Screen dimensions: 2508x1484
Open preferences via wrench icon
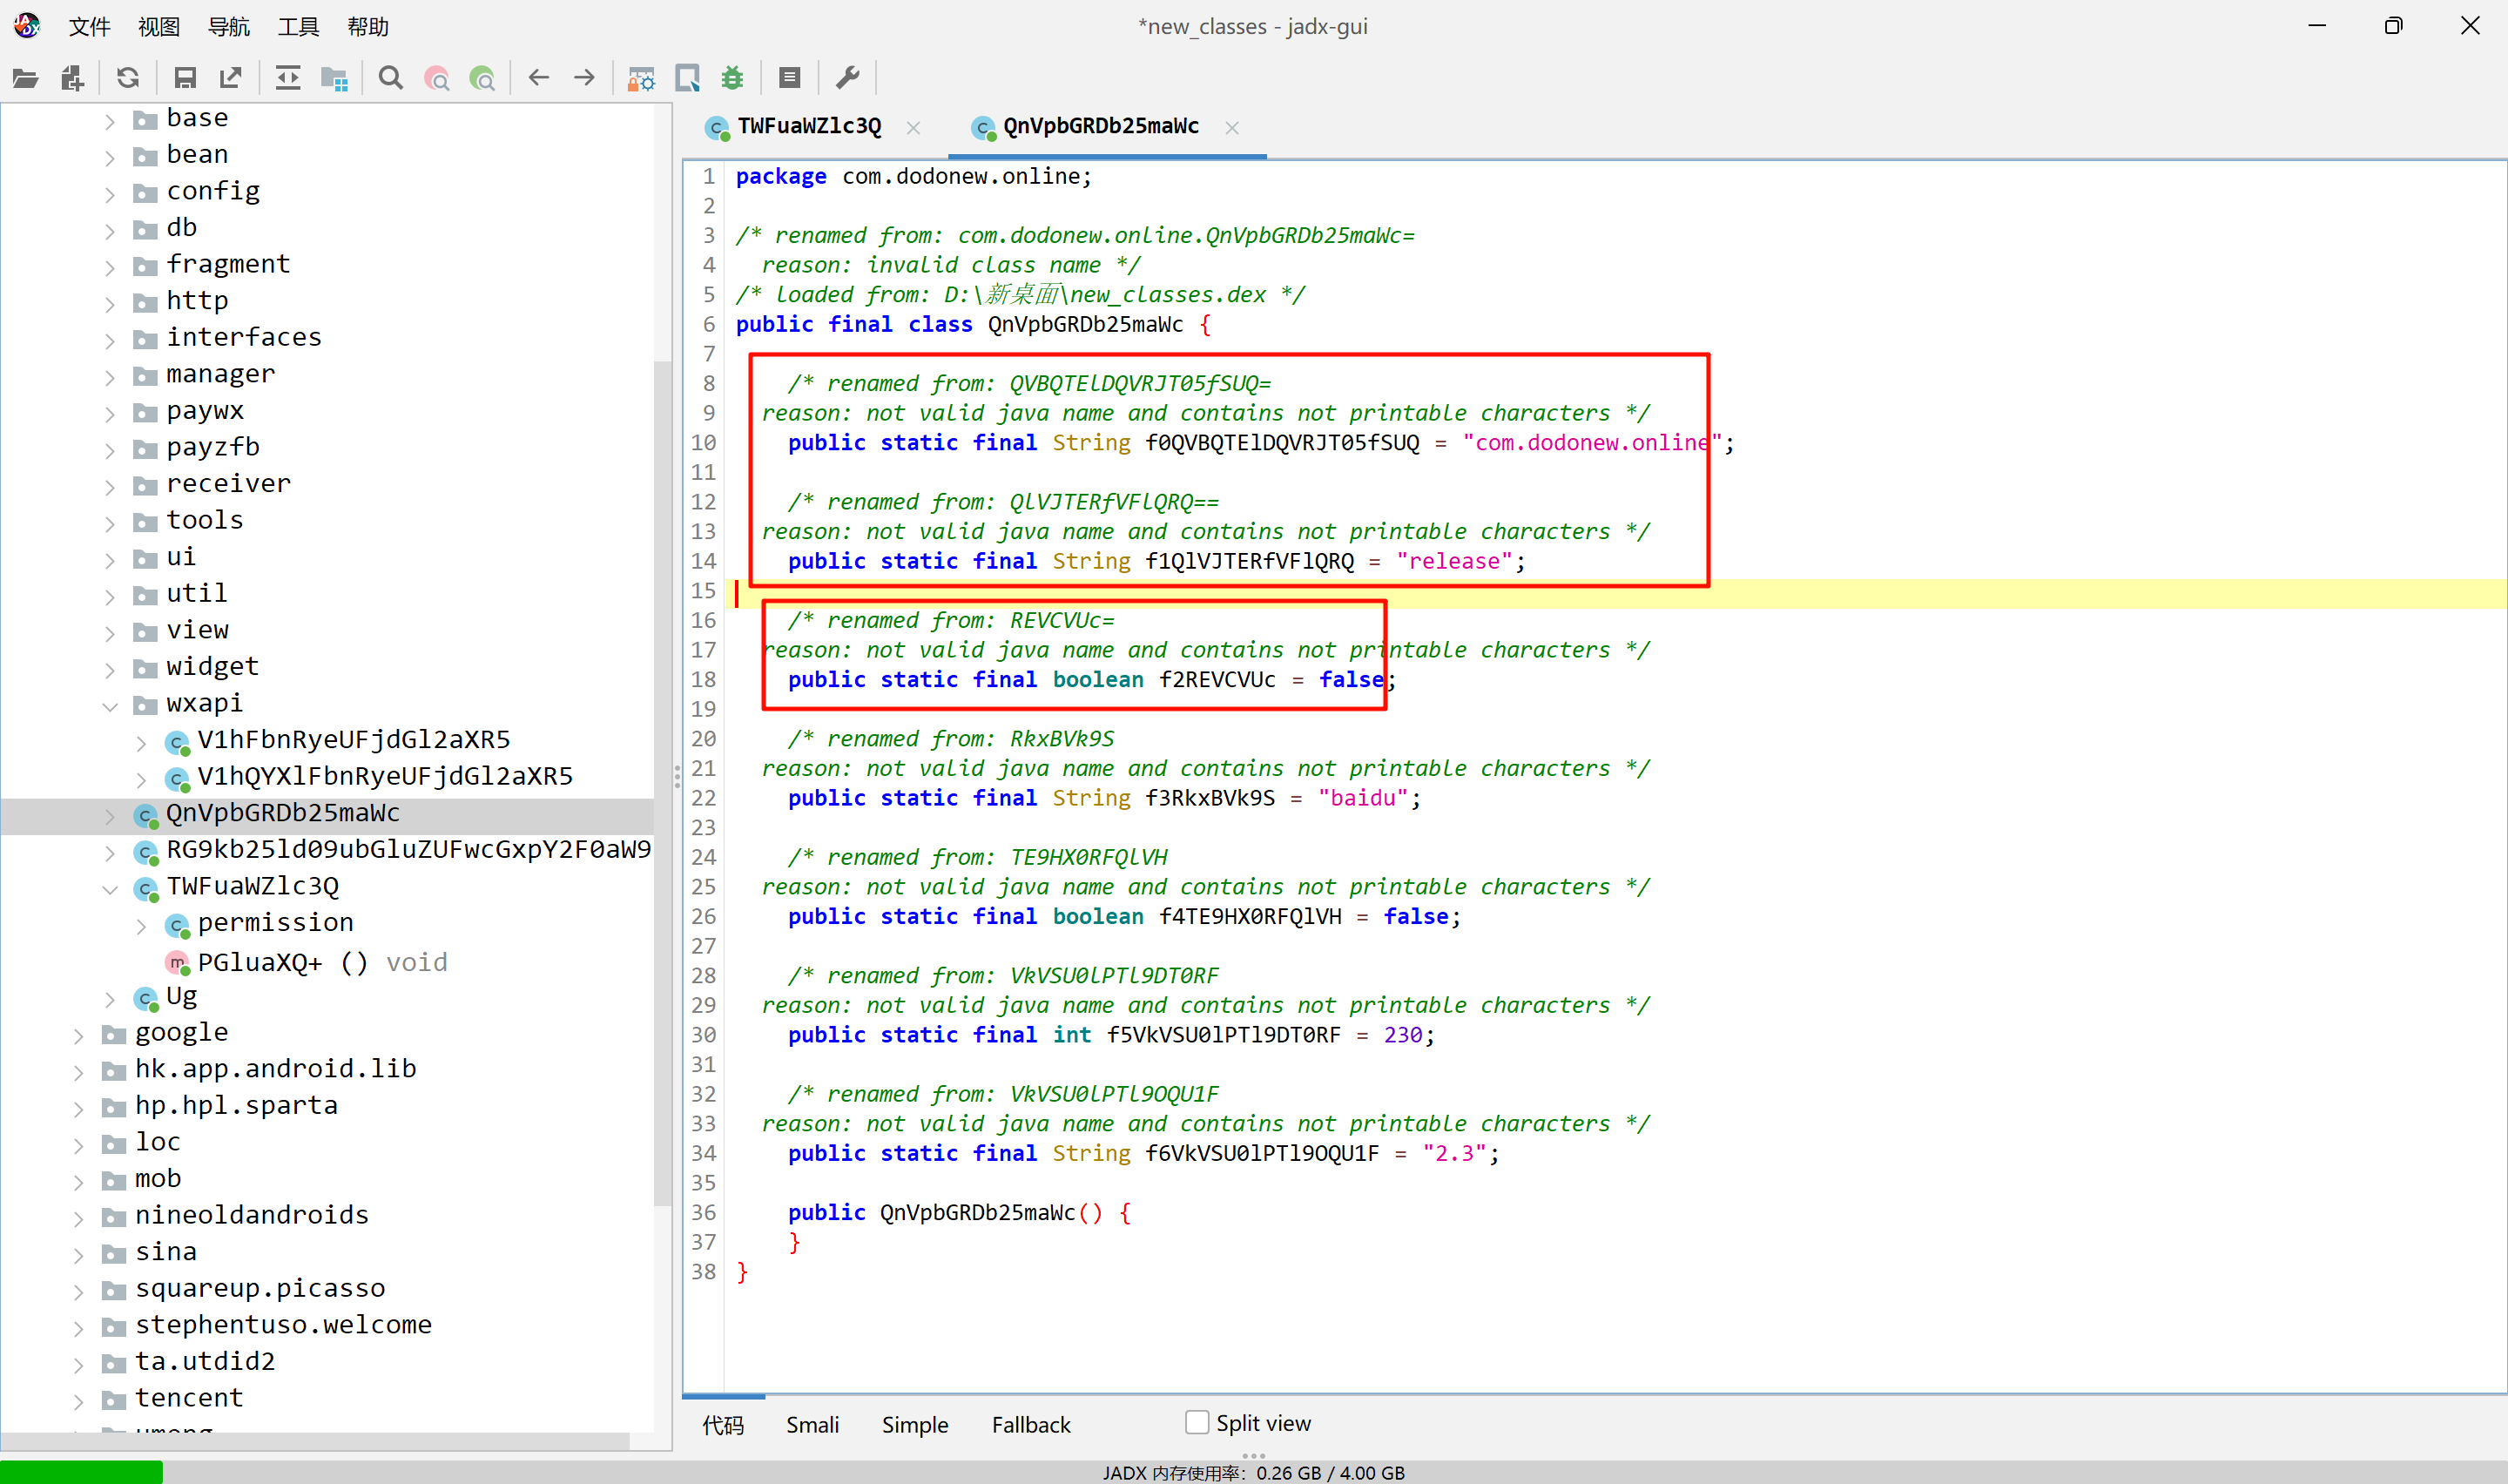(x=847, y=78)
